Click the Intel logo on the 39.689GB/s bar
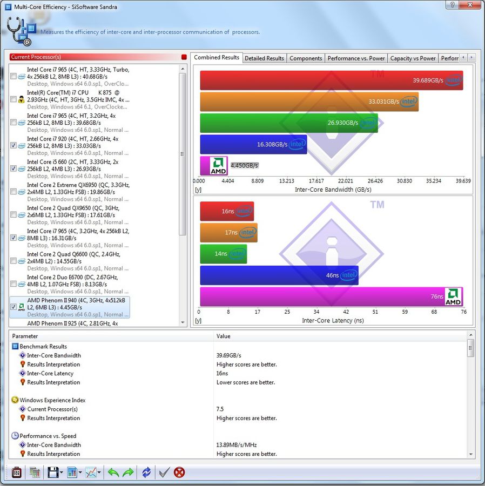Image resolution: width=485 pixels, height=486 pixels. click(453, 80)
